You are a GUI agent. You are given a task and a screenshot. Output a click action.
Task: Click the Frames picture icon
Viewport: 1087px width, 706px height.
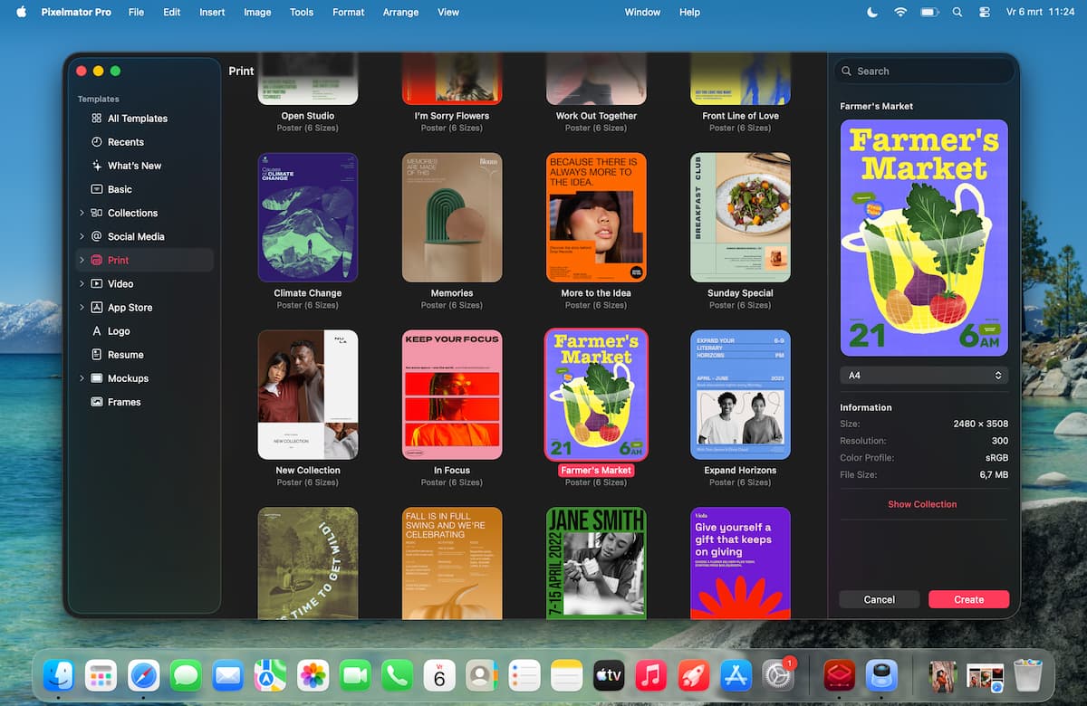point(97,402)
